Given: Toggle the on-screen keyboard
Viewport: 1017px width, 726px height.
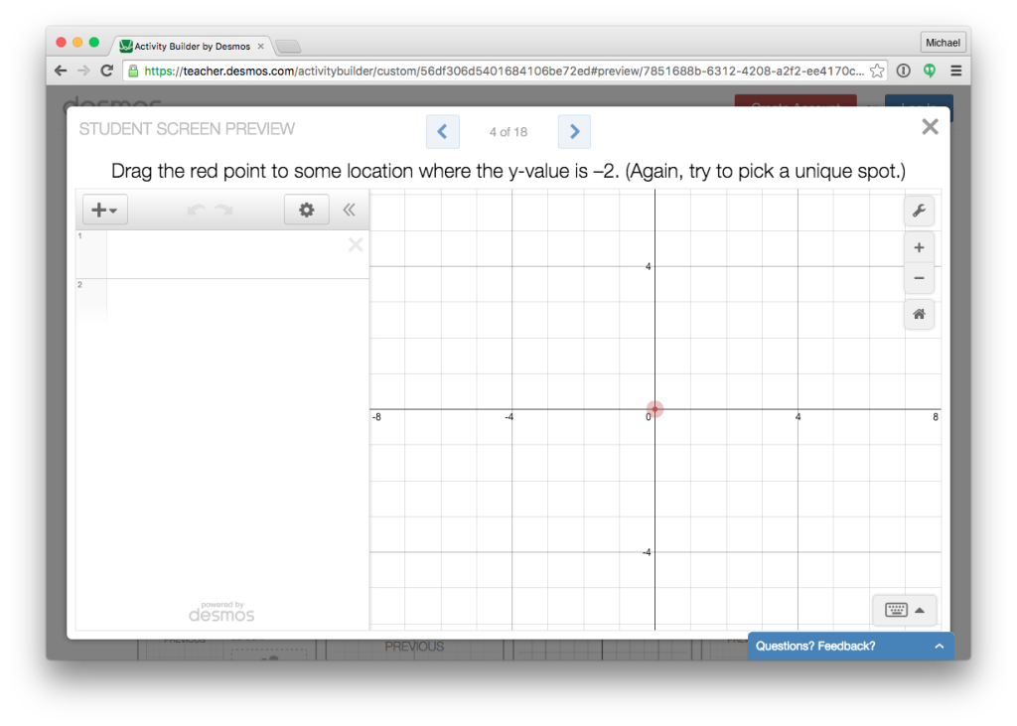Looking at the screenshot, I should tap(895, 610).
